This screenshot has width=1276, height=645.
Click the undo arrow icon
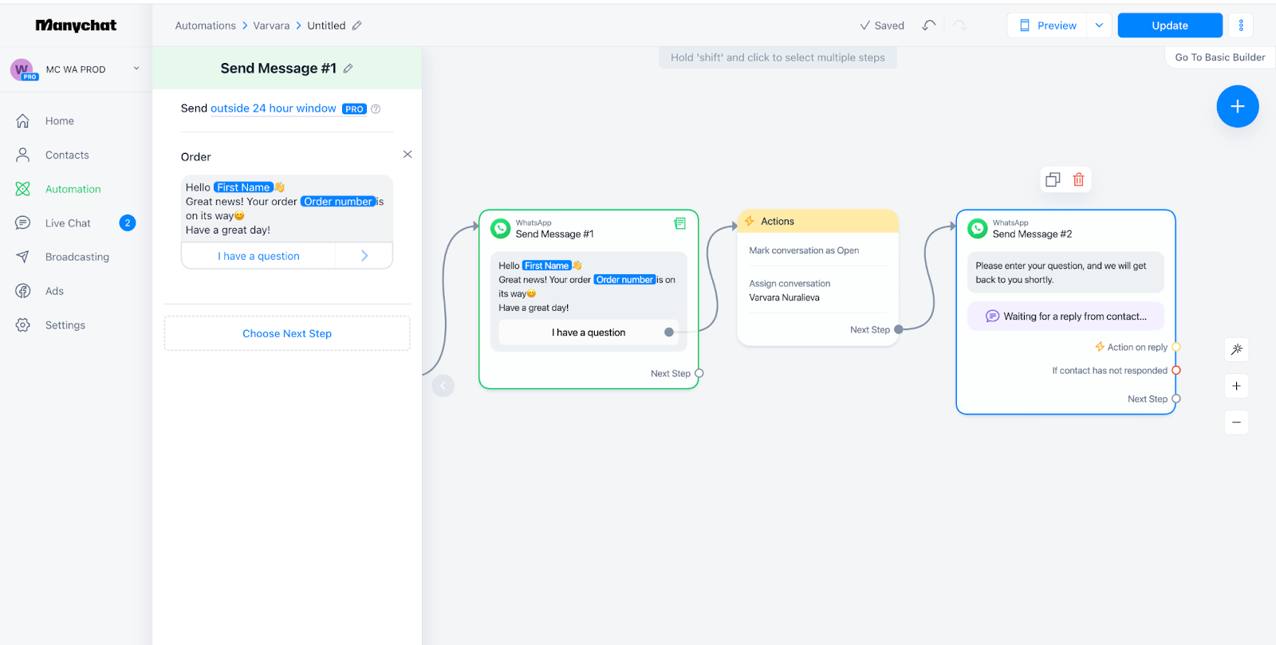[x=928, y=26]
